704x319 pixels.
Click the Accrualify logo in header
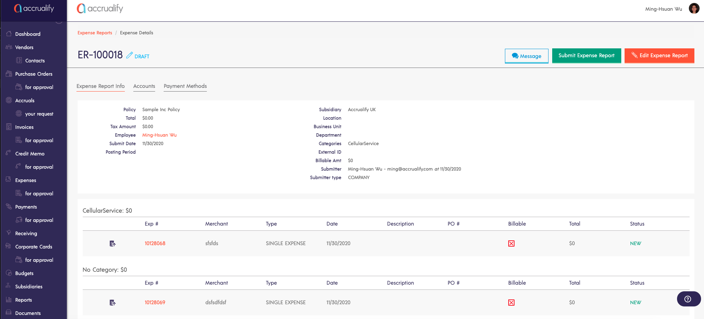click(x=100, y=8)
